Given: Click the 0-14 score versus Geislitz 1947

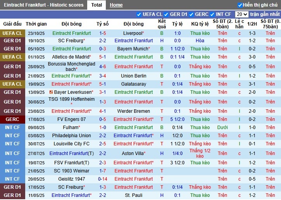Looking at the screenshot, I should [103, 179].
